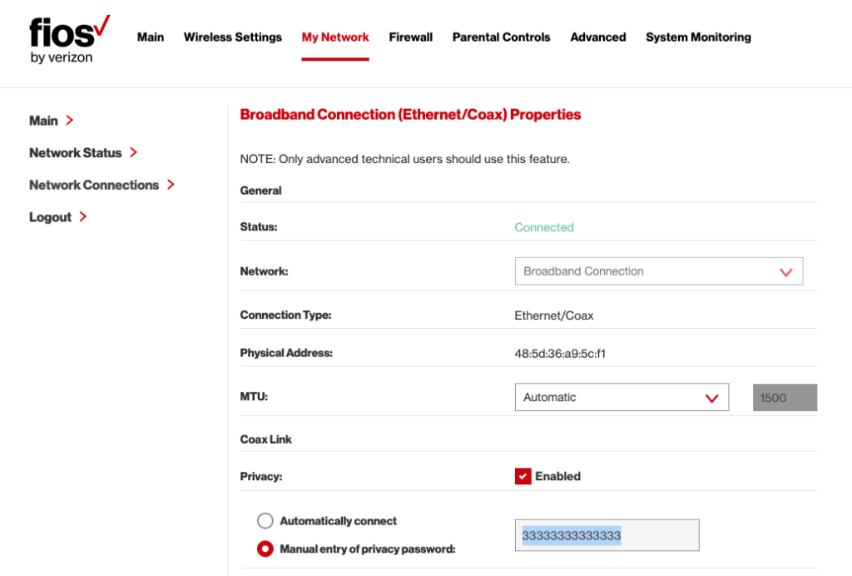Click the red chevron beside Main

coord(71,120)
